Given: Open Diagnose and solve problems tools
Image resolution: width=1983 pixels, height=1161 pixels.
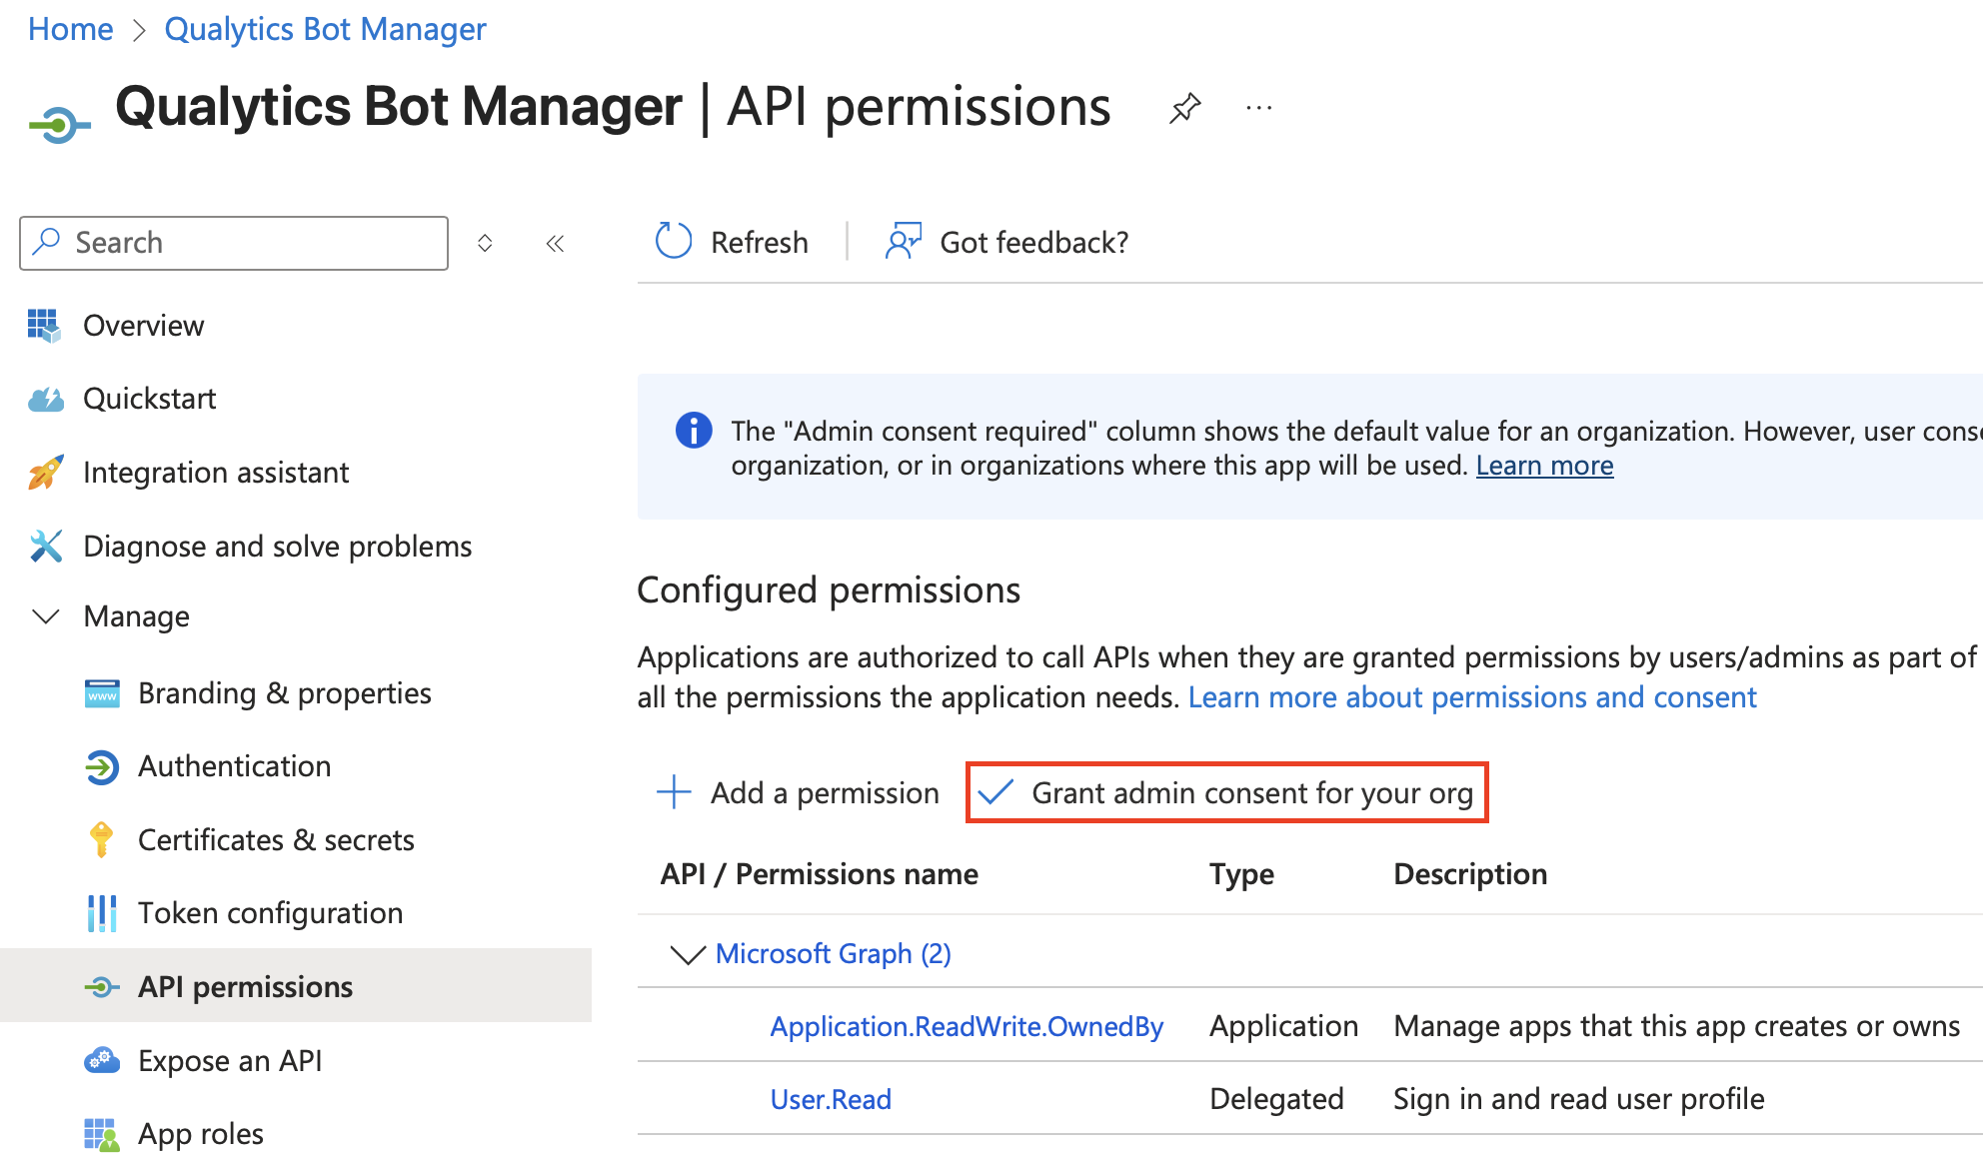Looking at the screenshot, I should coord(276,546).
